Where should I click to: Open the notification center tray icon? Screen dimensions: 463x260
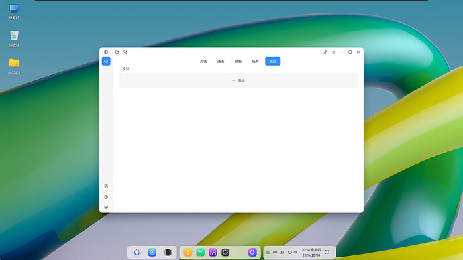[x=327, y=252]
